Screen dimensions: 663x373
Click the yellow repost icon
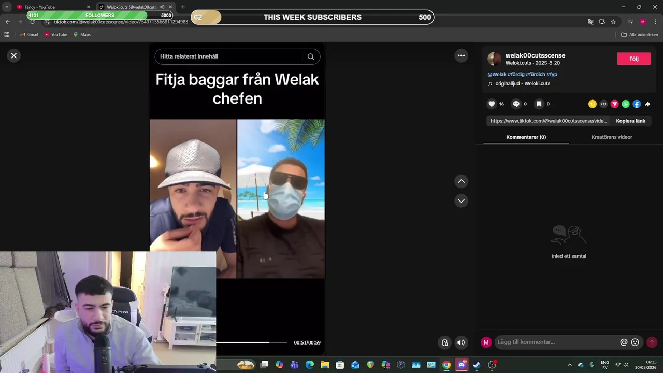(593, 104)
